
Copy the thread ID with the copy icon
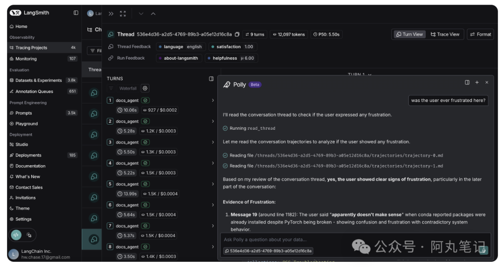(237, 34)
